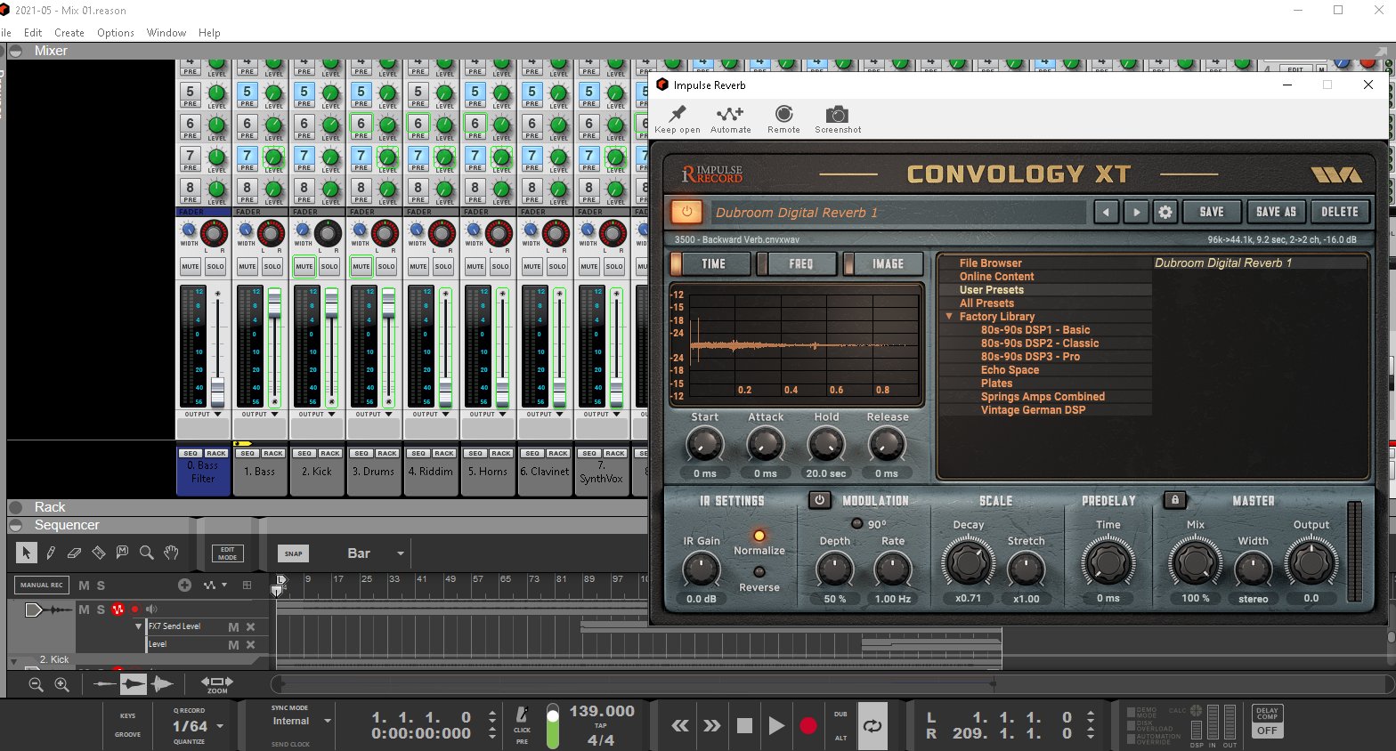Select the Hand tool in sequencer
1396x751 pixels.
pyautogui.click(x=171, y=553)
